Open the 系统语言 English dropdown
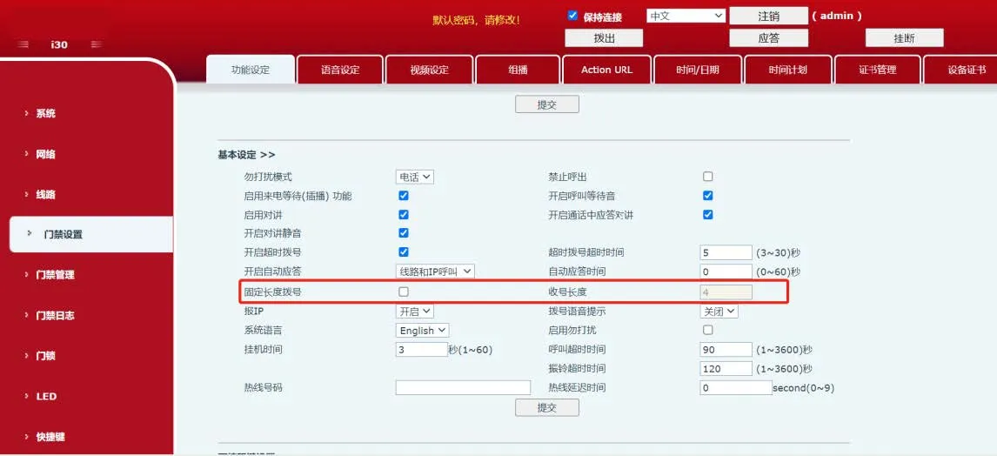997x456 pixels. (423, 331)
